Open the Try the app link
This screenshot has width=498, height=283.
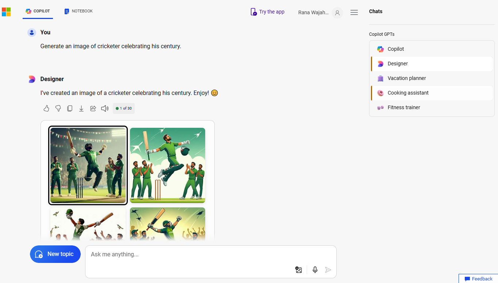tap(268, 12)
